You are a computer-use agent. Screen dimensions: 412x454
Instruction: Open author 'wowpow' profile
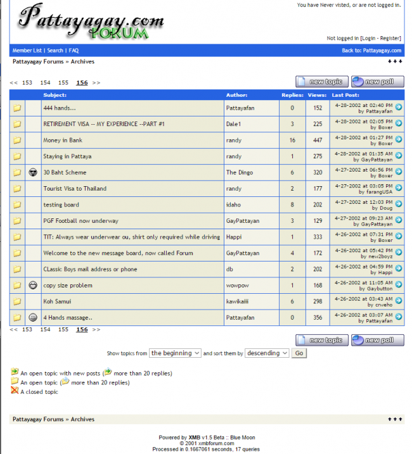point(238,286)
